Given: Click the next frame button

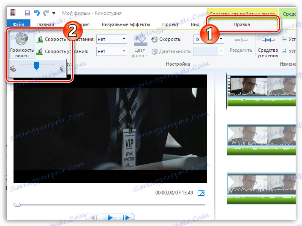Looking at the screenshot, I should click(x=126, y=217).
